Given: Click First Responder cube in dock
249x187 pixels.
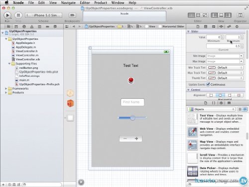Looking at the screenshot, I should (x=70, y=103).
